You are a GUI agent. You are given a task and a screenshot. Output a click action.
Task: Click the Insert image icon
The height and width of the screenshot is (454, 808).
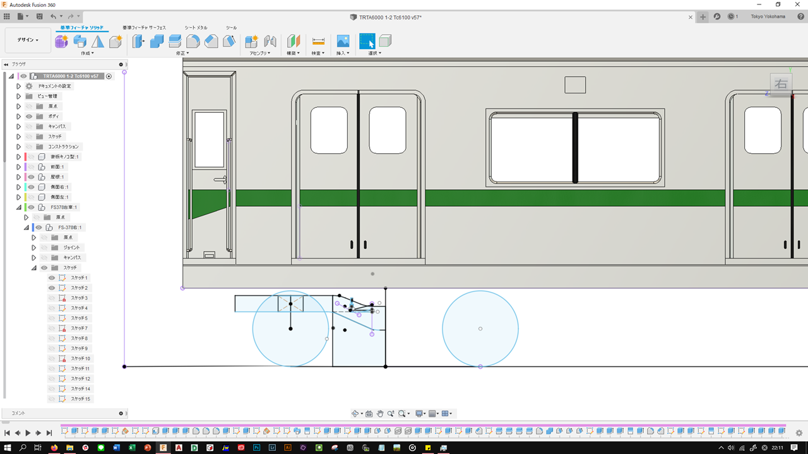click(343, 42)
